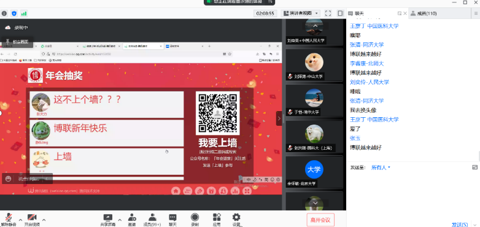Turn on the camera (开启视频)

point(32,220)
